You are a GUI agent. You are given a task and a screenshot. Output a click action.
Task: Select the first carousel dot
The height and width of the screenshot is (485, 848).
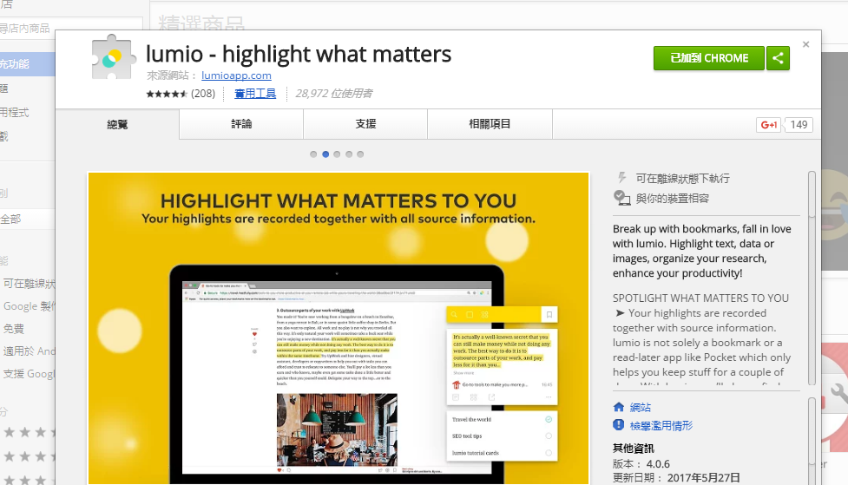(313, 154)
